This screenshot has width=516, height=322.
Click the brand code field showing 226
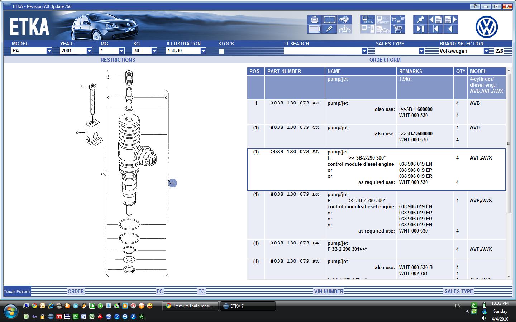[x=500, y=51]
